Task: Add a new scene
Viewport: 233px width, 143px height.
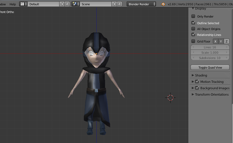Action: coord(115,4)
